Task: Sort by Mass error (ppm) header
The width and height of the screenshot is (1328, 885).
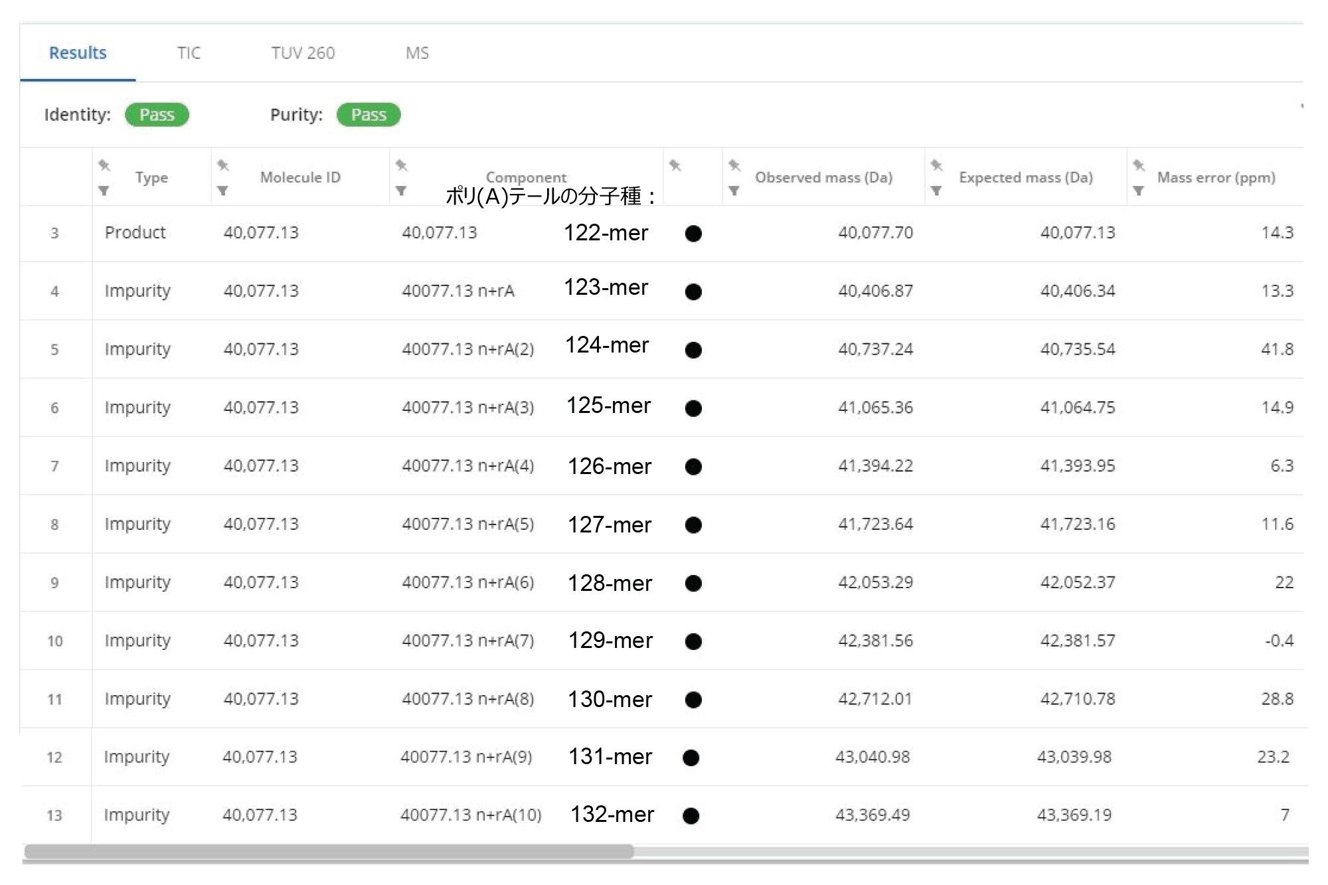Action: (1216, 177)
